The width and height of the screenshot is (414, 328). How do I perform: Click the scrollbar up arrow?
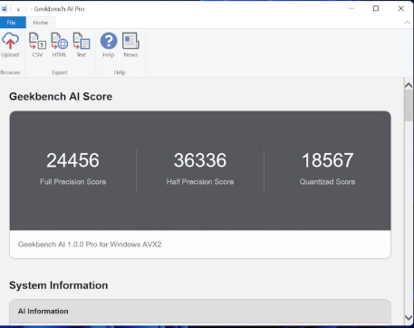(x=409, y=85)
